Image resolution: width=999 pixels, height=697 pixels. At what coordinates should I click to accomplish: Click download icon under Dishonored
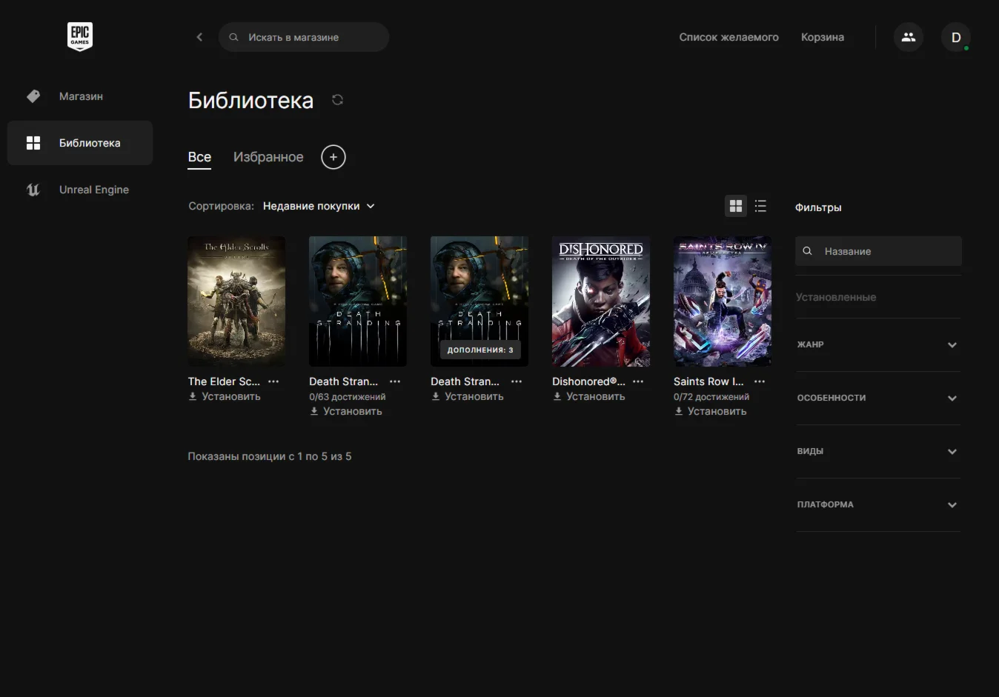point(557,396)
